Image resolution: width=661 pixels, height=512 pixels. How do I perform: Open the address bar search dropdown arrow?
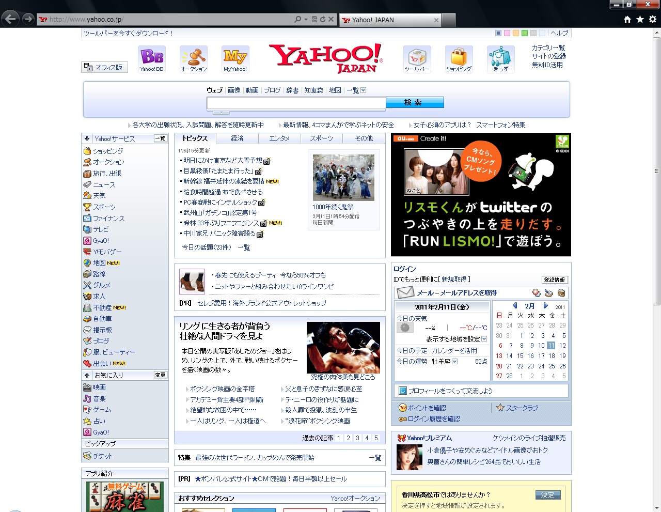pos(306,20)
